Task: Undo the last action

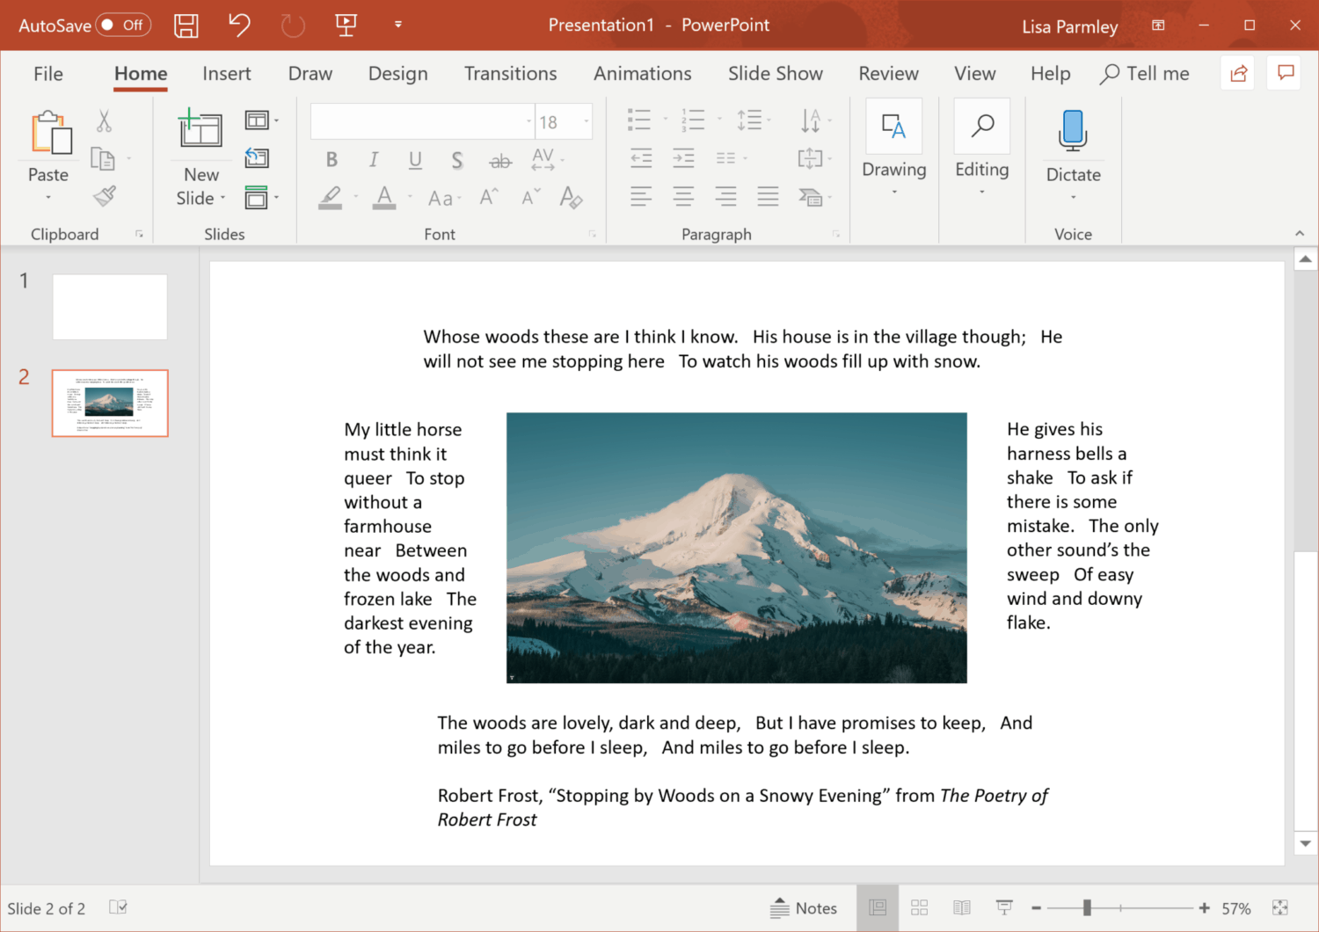Action: [239, 25]
